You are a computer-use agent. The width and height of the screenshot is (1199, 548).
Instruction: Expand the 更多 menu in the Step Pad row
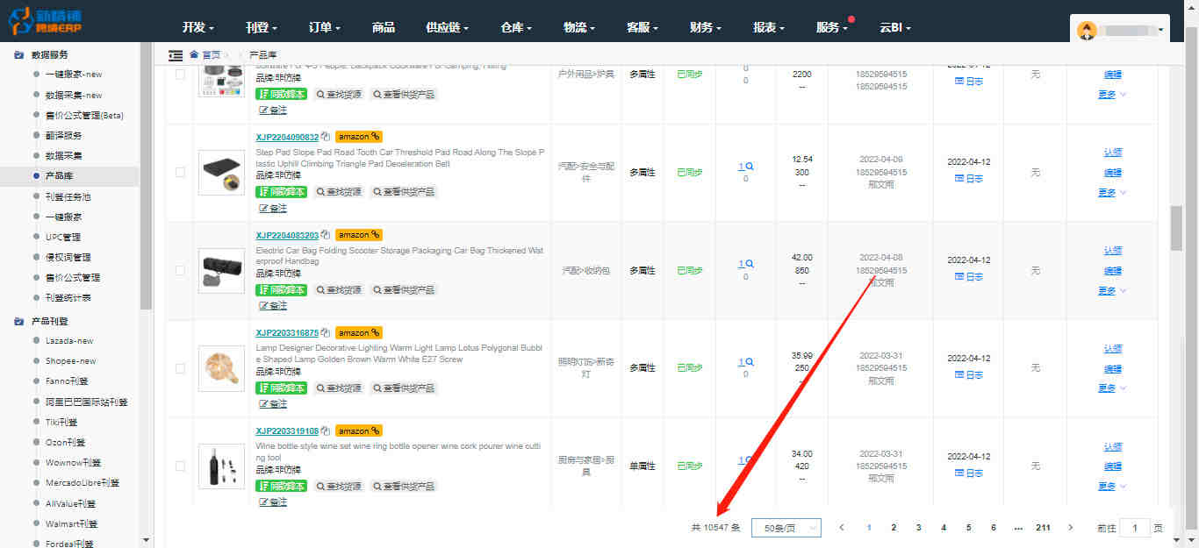coord(1112,193)
